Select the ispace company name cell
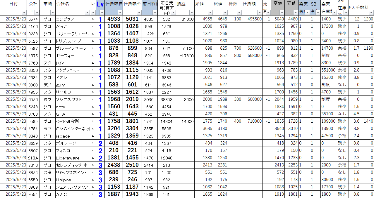The height and width of the screenshot is (198, 374). 73,136
